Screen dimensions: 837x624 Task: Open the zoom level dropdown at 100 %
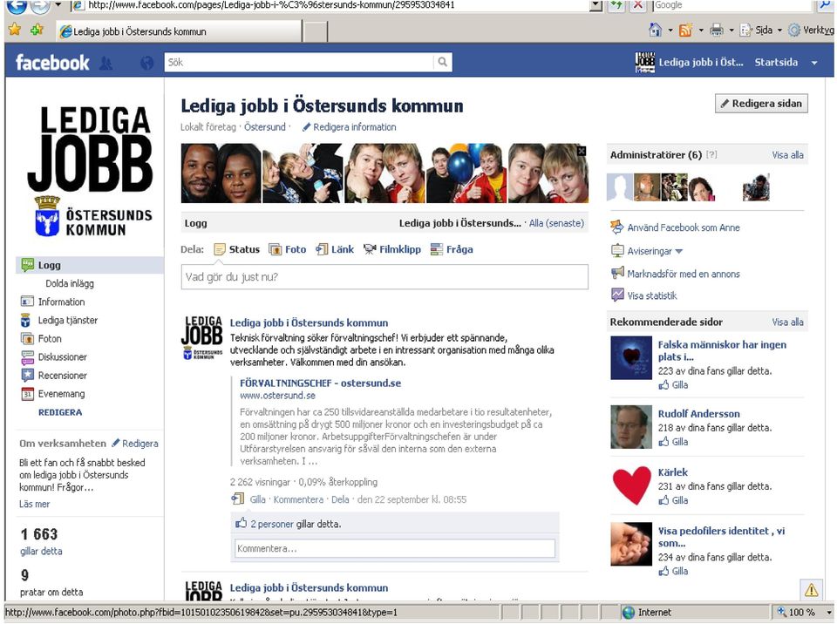point(829,613)
